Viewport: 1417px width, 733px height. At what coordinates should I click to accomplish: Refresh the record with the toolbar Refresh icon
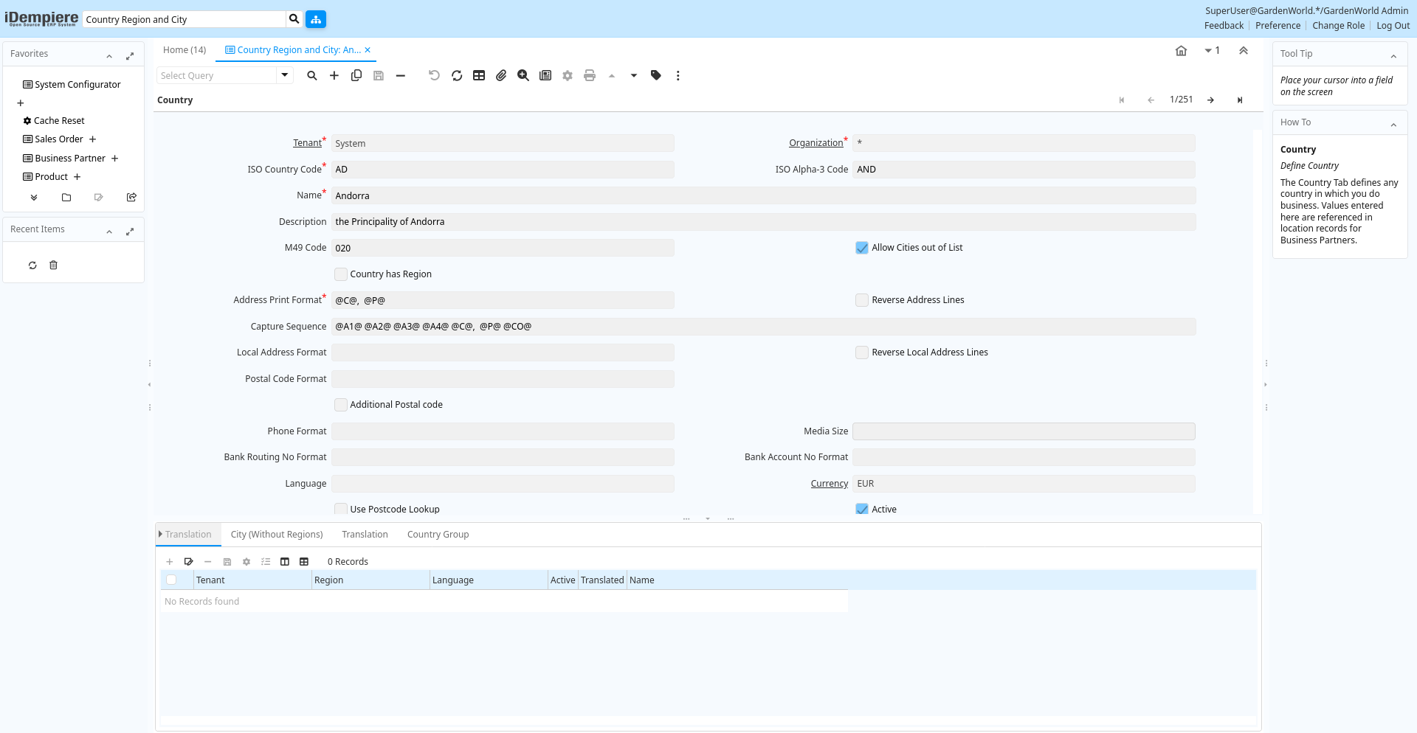tap(457, 75)
